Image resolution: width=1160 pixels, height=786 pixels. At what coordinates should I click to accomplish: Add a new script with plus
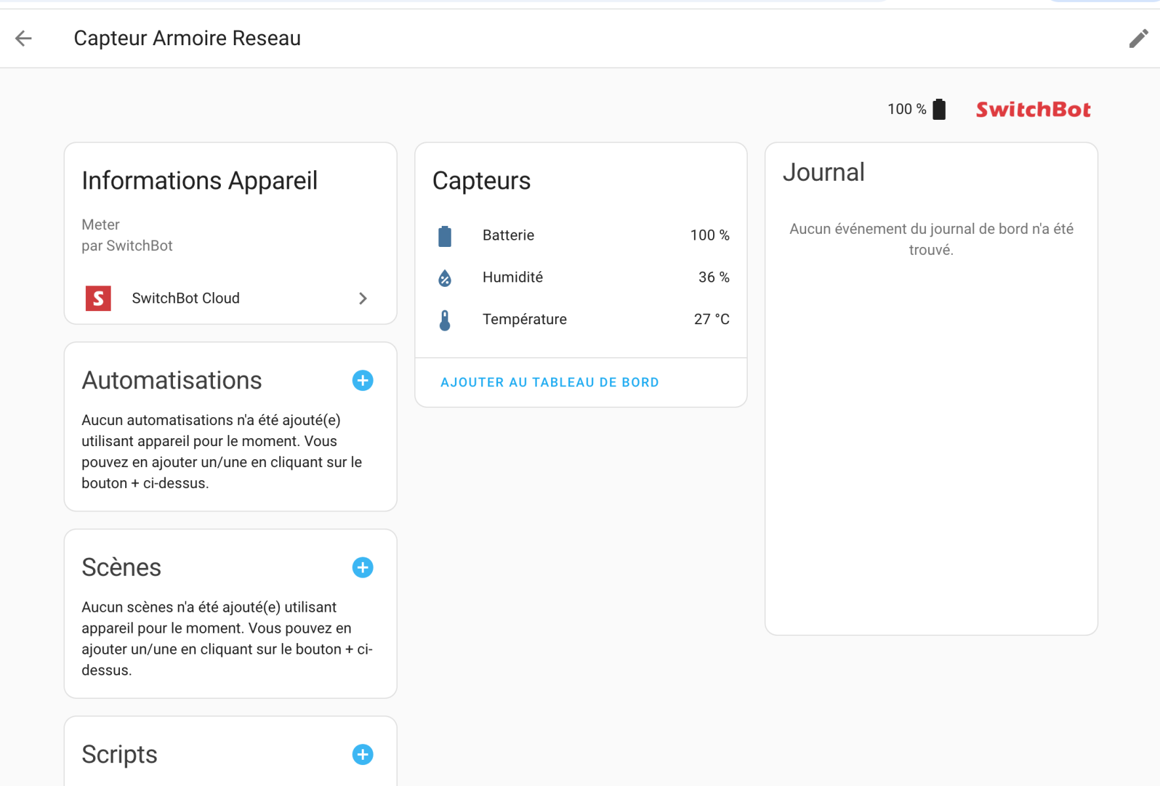tap(362, 755)
